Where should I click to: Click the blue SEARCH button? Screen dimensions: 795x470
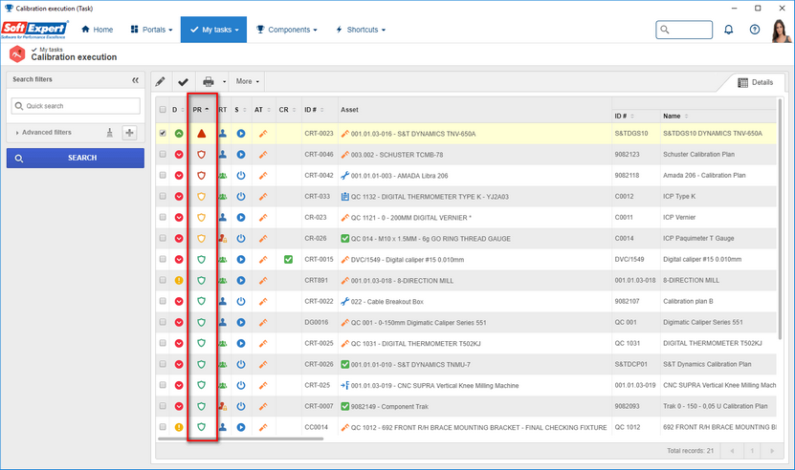point(75,158)
